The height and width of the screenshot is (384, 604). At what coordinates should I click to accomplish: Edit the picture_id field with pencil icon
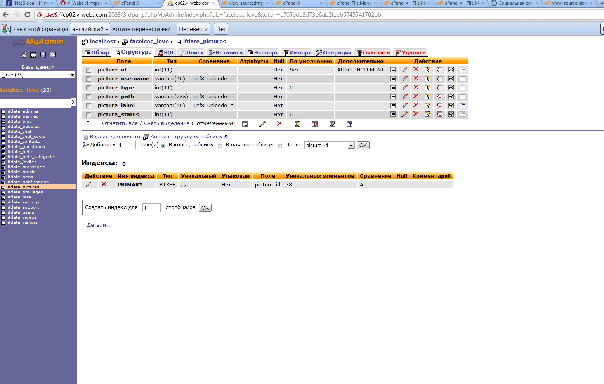click(x=404, y=70)
